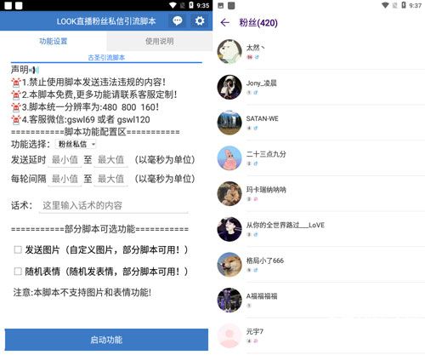Focus 发送延时 minimum value field
Image resolution: width=425 pixels, height=355 pixels.
(x=65, y=160)
